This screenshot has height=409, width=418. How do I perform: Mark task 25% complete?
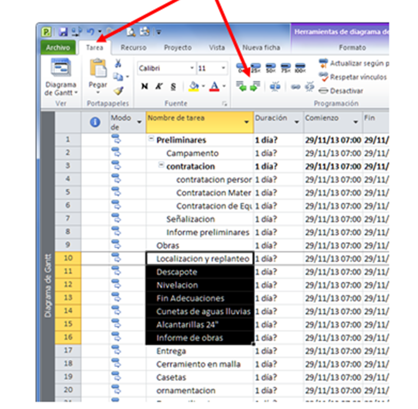[256, 68]
